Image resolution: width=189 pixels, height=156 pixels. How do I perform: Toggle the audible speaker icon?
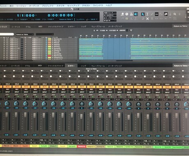click(136, 14)
